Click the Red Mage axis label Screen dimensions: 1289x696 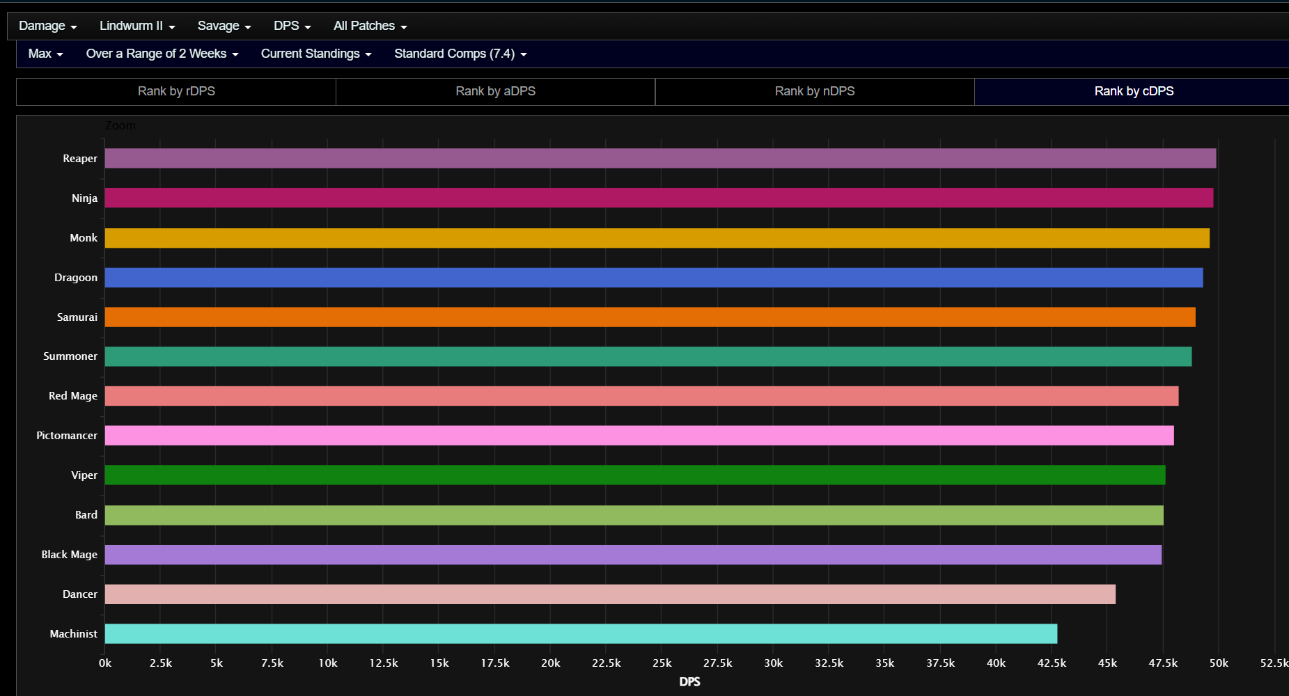point(73,396)
